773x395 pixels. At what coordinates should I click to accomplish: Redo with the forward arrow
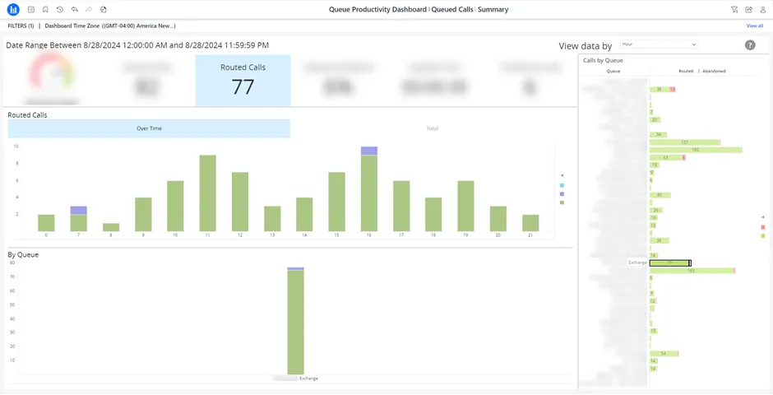(89, 9)
